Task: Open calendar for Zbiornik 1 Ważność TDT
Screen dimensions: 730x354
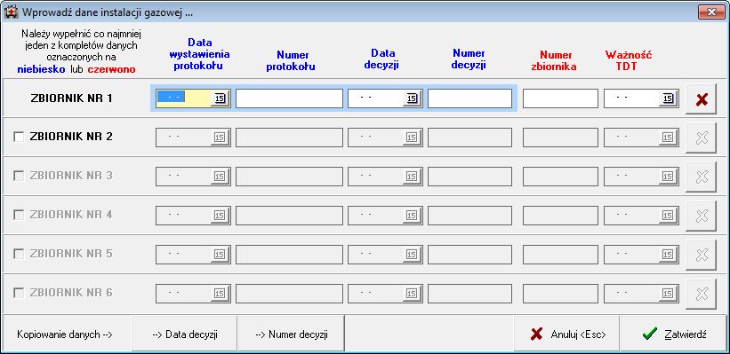Action: click(x=668, y=98)
